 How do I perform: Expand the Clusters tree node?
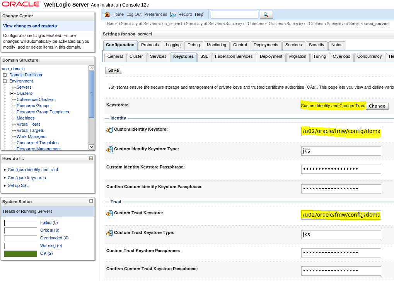point(12,93)
